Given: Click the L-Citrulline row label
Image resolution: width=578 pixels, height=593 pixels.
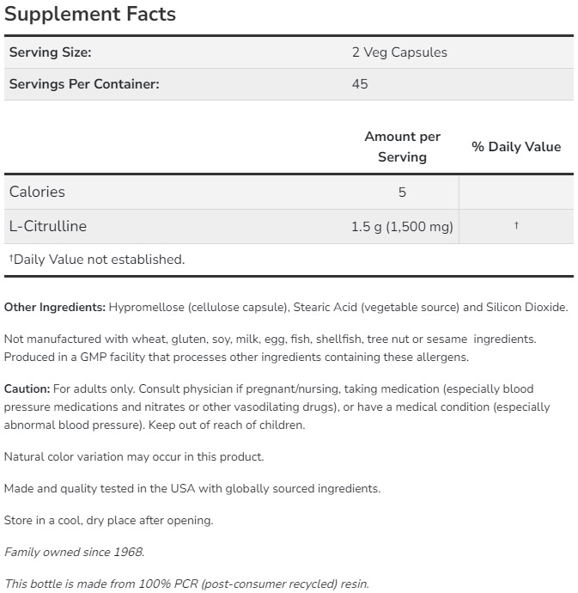Looking at the screenshot, I should [x=48, y=227].
